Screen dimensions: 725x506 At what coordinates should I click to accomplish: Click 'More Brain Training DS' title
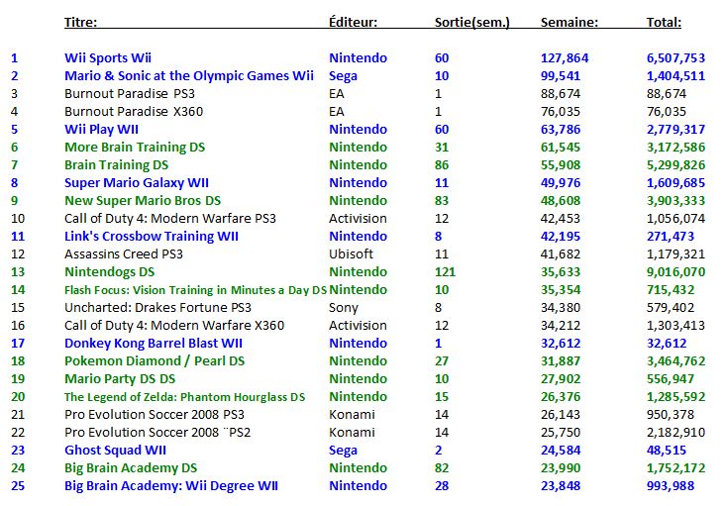point(135,148)
